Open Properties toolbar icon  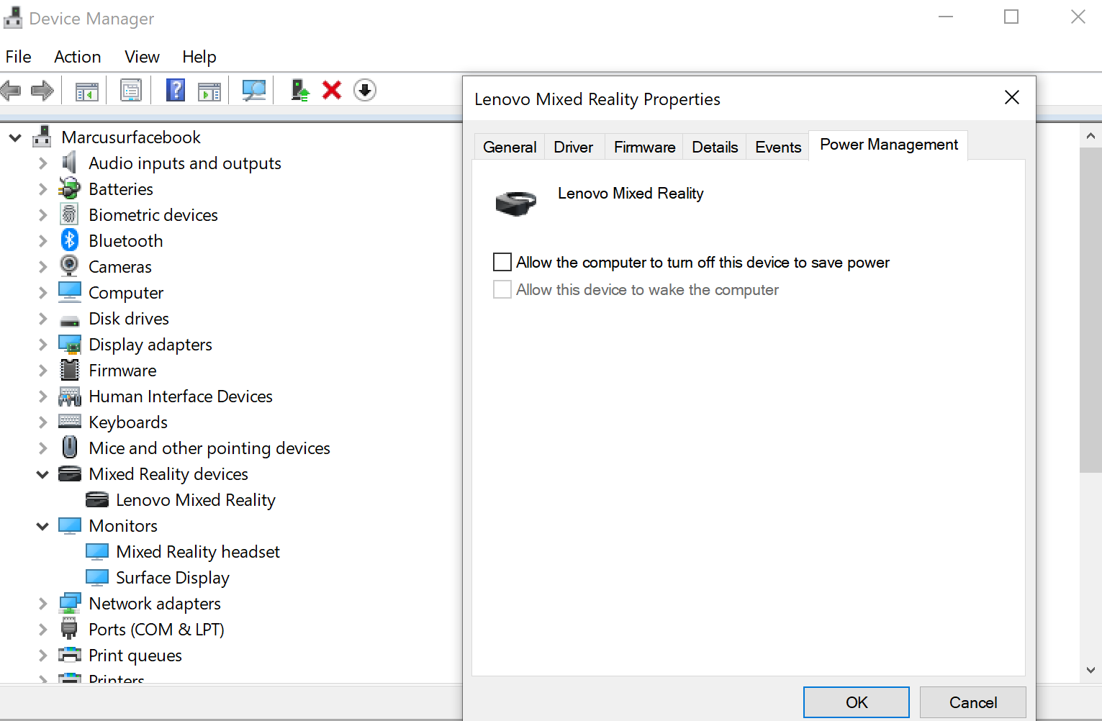tap(131, 91)
